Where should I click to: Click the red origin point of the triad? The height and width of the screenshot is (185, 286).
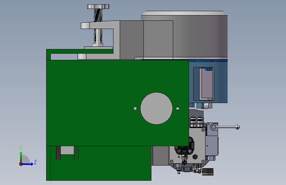pos(20,164)
